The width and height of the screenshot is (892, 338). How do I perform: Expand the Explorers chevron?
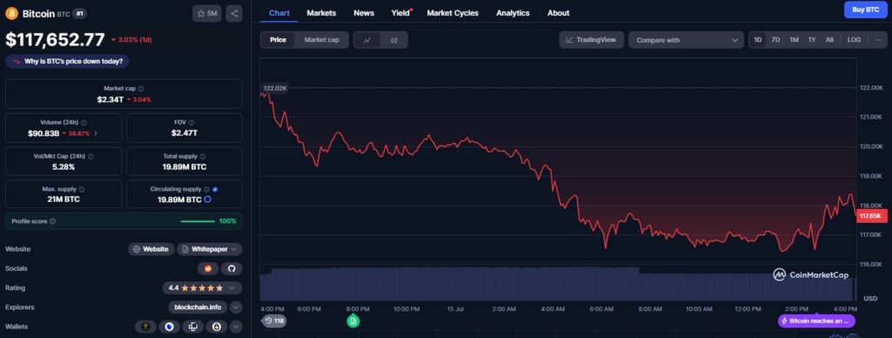coord(236,308)
